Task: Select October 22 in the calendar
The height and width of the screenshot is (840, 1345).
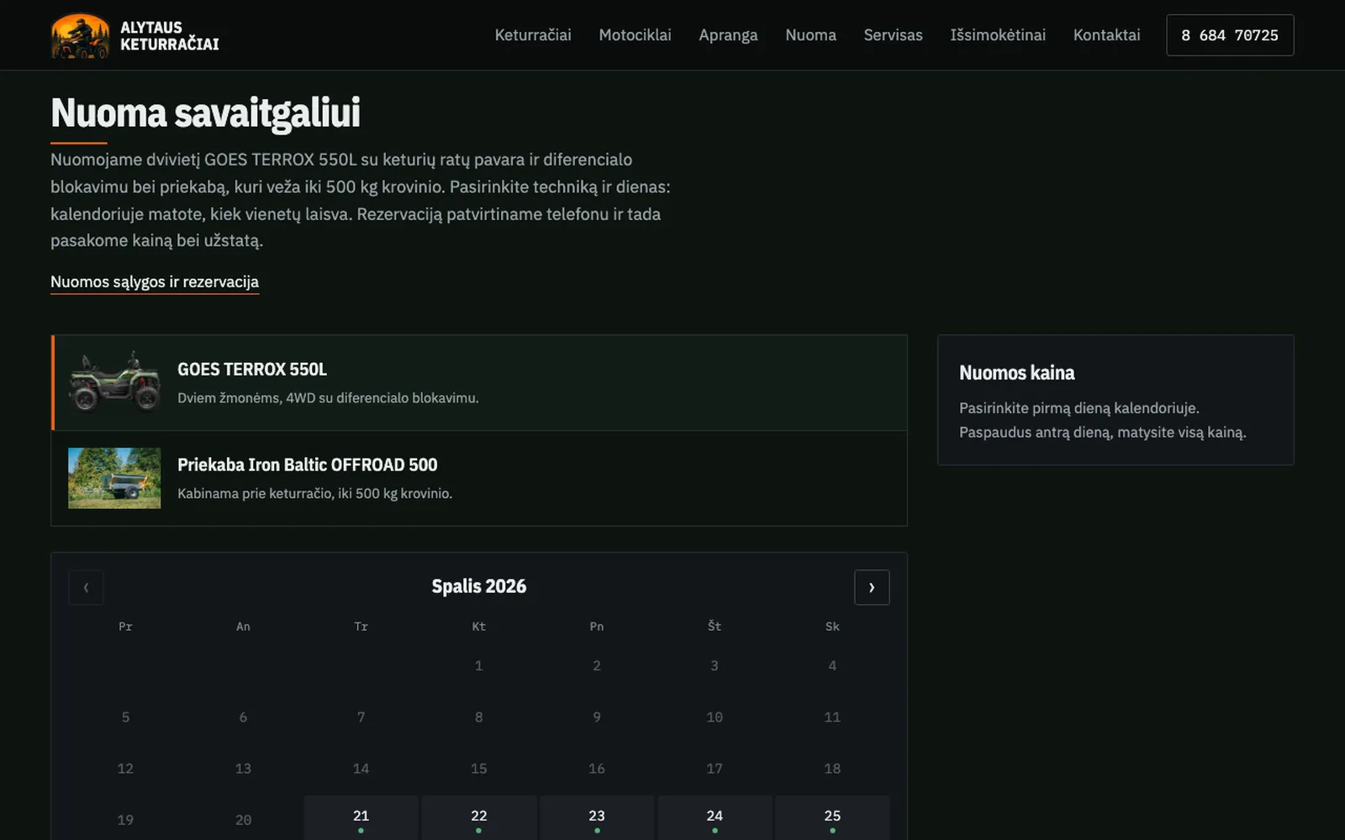Action: [479, 819]
